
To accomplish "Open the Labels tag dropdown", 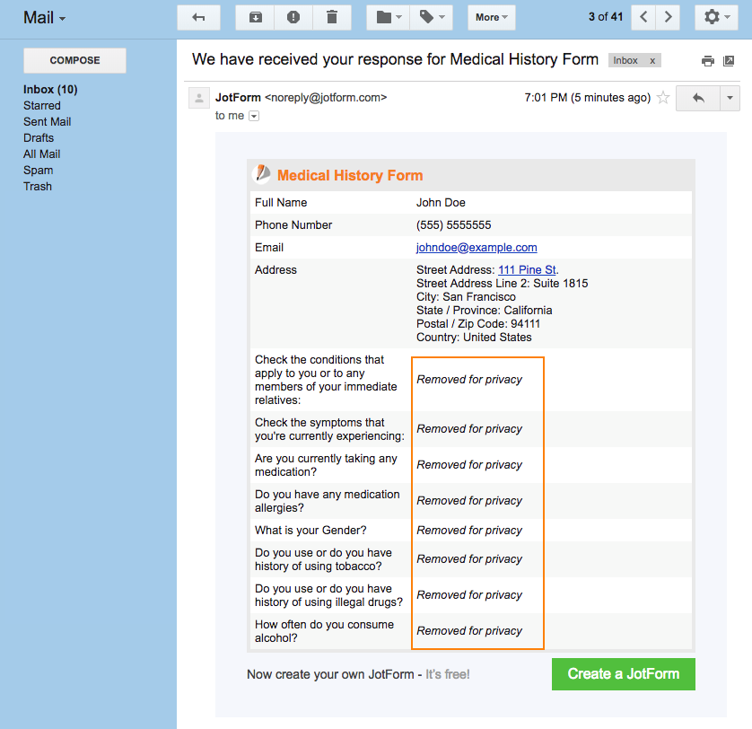I will coord(432,18).
